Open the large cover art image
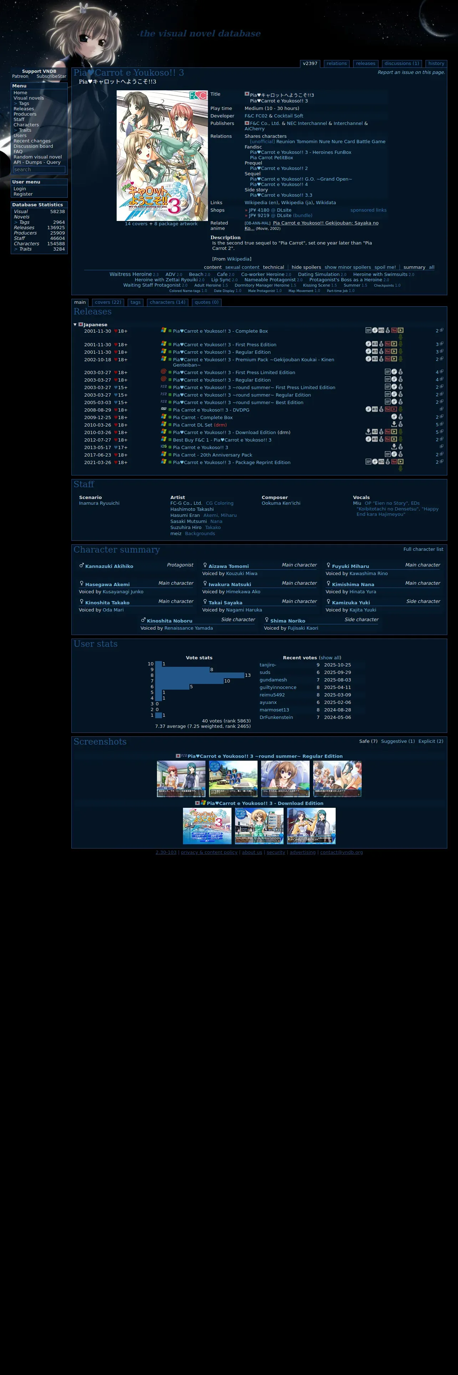 point(162,155)
